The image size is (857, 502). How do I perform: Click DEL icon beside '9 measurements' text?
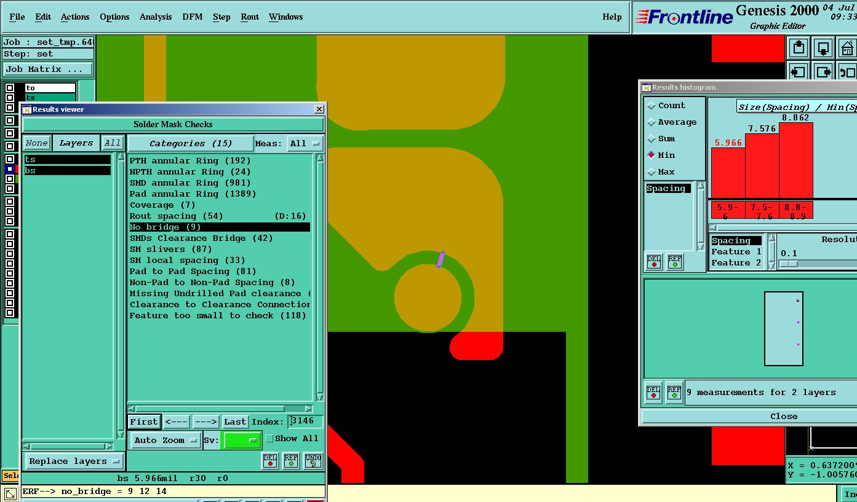click(x=653, y=393)
